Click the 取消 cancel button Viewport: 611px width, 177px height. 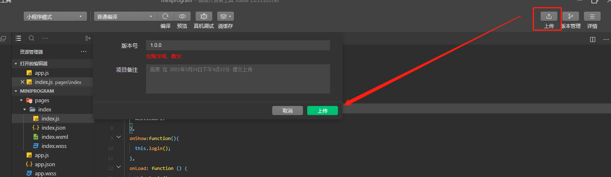point(288,111)
